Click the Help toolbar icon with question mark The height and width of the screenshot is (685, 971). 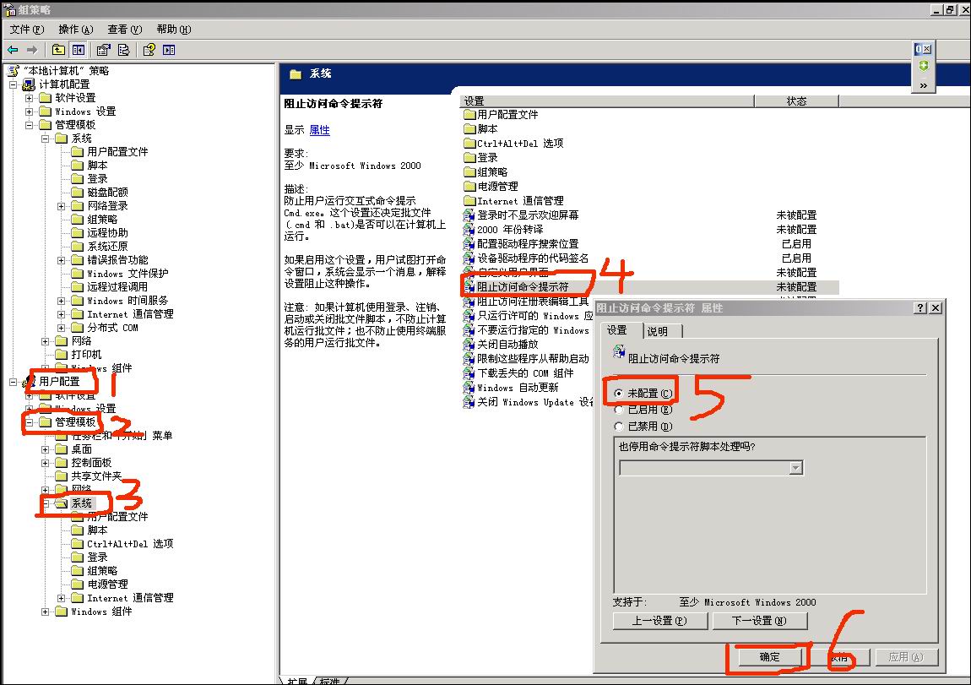tap(149, 50)
